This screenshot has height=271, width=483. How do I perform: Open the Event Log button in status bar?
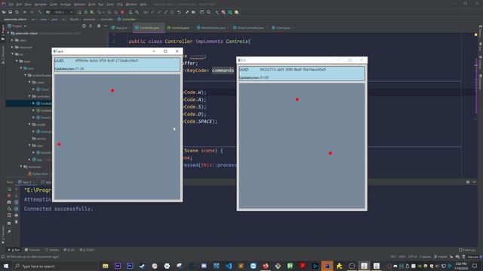467,250
